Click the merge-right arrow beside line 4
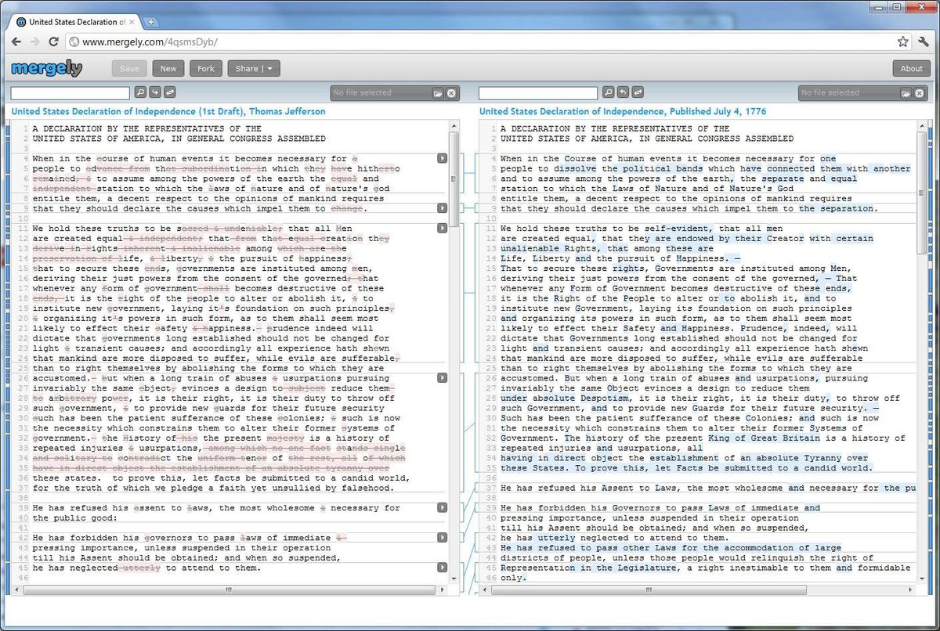Screen dimensions: 940x631 (x=442, y=158)
